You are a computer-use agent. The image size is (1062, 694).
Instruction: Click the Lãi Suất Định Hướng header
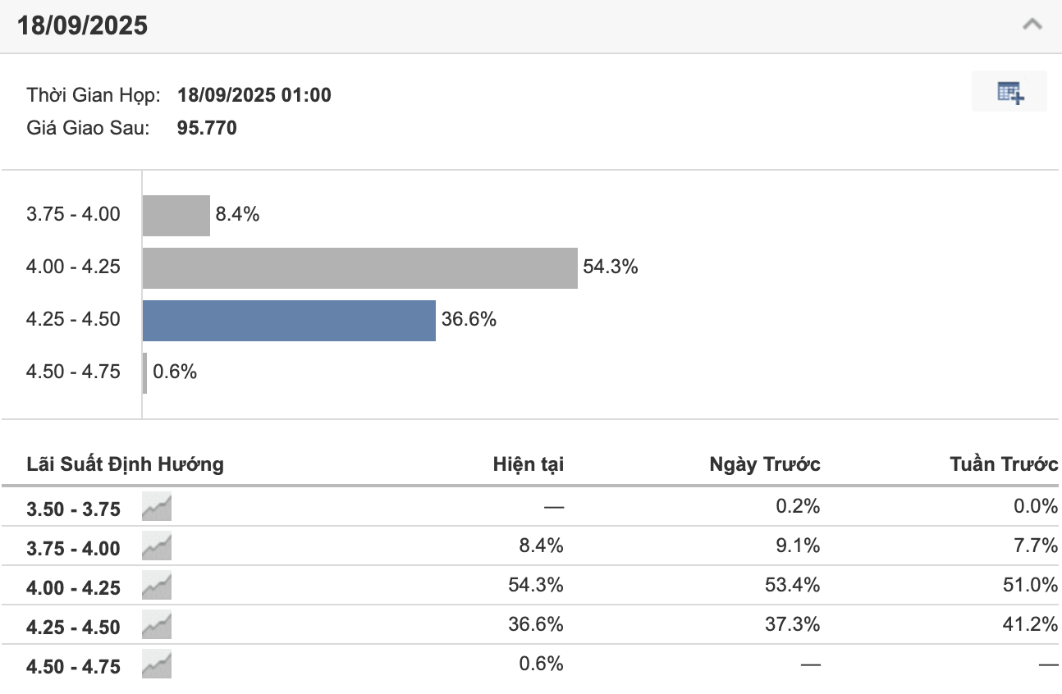pyautogui.click(x=125, y=464)
